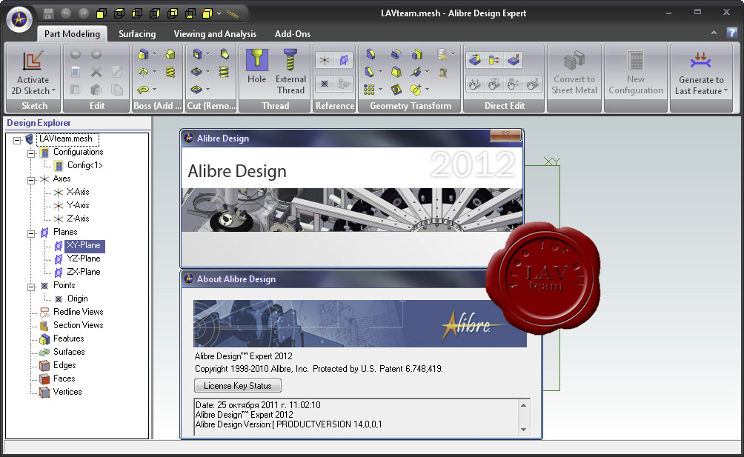Switch to the Surfacing tab

tap(137, 33)
